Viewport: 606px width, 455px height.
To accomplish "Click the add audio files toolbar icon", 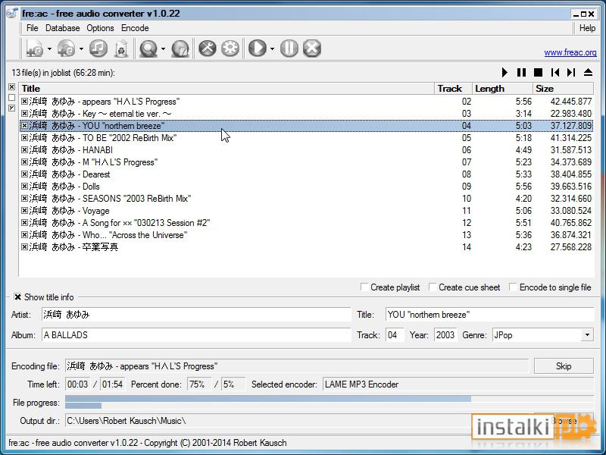I will pos(35,49).
